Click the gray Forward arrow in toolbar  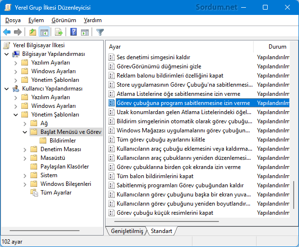18,32
